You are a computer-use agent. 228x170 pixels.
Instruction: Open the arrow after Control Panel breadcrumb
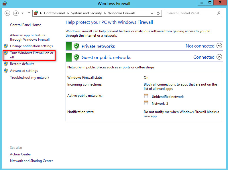pos(68,13)
